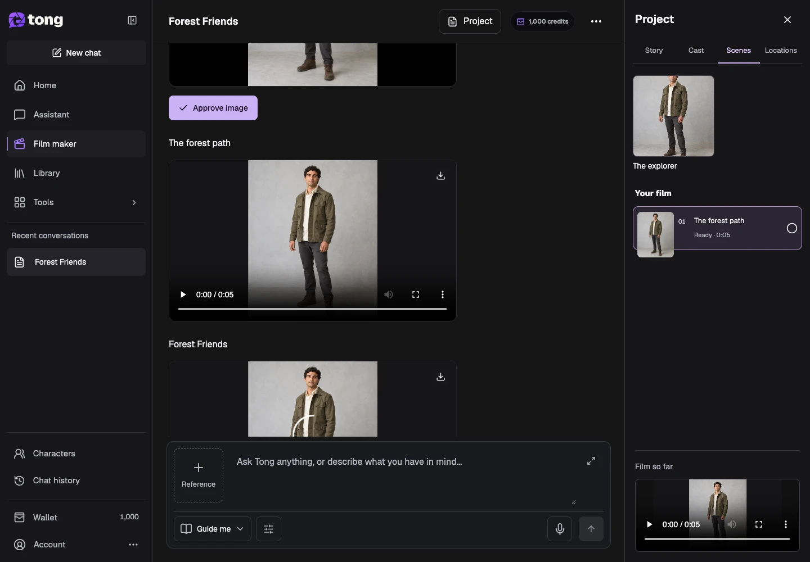Select The forest path scene radio circle
Screen dimensions: 810x562
click(792, 228)
